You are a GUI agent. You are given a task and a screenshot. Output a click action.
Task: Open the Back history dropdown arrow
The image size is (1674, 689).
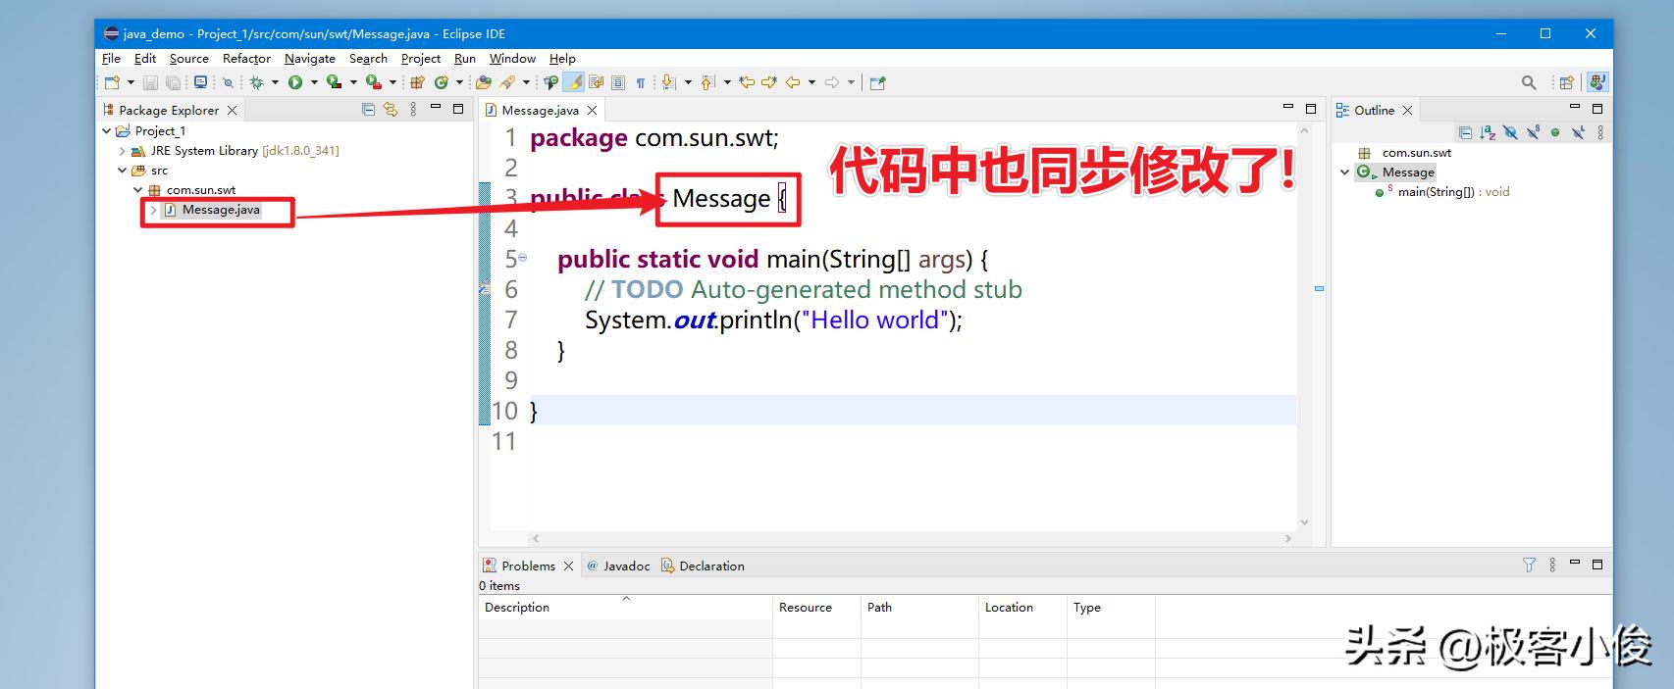811,82
